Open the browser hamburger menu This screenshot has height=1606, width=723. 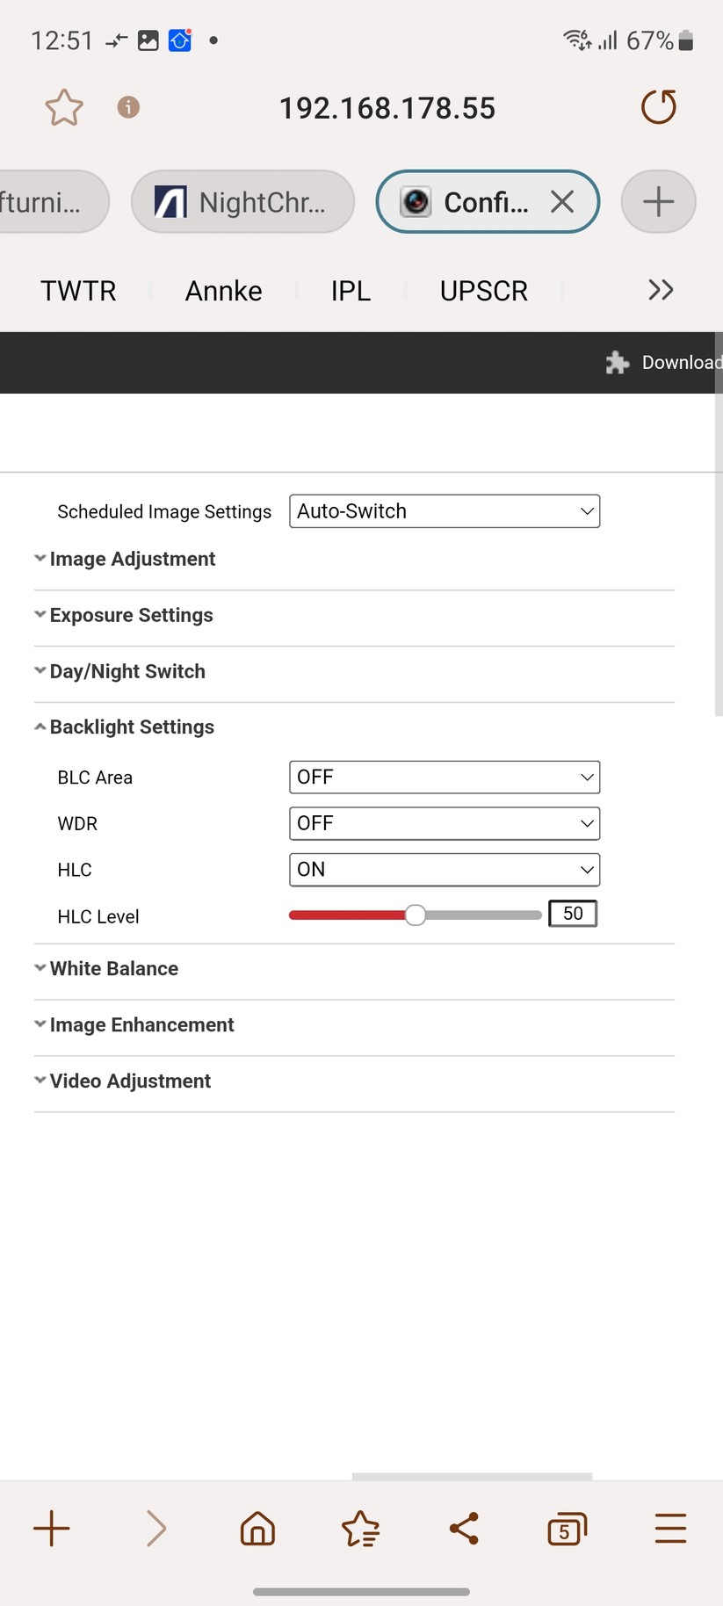pyautogui.click(x=670, y=1528)
